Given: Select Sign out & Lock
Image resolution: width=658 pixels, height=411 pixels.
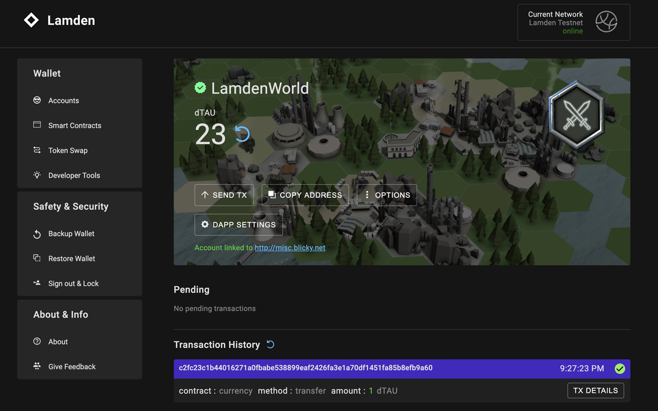Looking at the screenshot, I should 72,283.
